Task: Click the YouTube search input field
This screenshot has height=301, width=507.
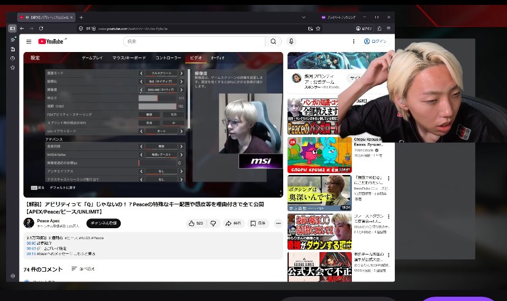Action: pos(194,41)
